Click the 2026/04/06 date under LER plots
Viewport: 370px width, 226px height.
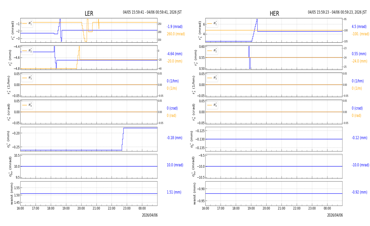[150, 215]
